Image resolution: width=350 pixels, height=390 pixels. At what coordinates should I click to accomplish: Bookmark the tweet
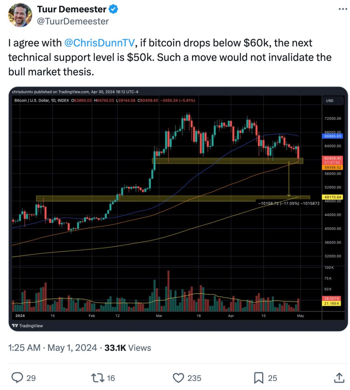pyautogui.click(x=258, y=378)
